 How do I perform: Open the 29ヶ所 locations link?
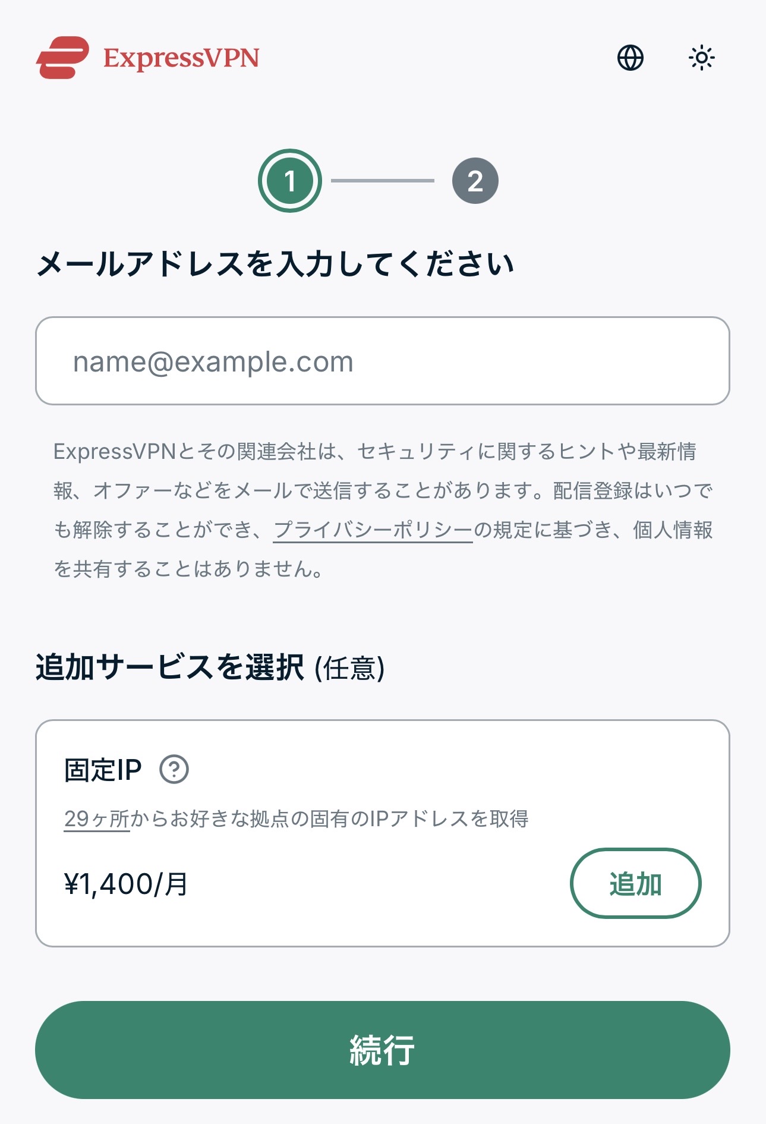(97, 818)
